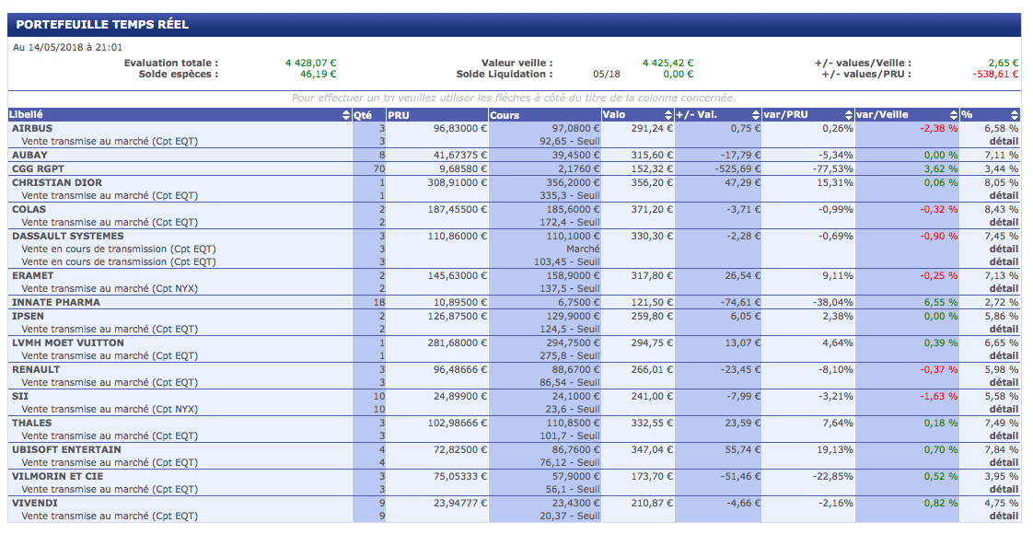Image resolution: width=1033 pixels, height=534 pixels.
Task: Click the % column sort arrows
Action: 1015,115
